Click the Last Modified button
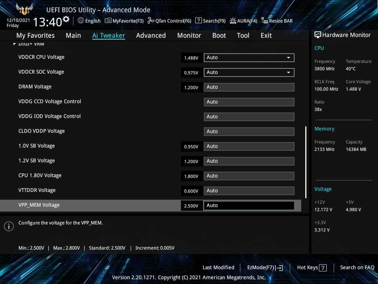The height and width of the screenshot is (284, 378). [218, 268]
